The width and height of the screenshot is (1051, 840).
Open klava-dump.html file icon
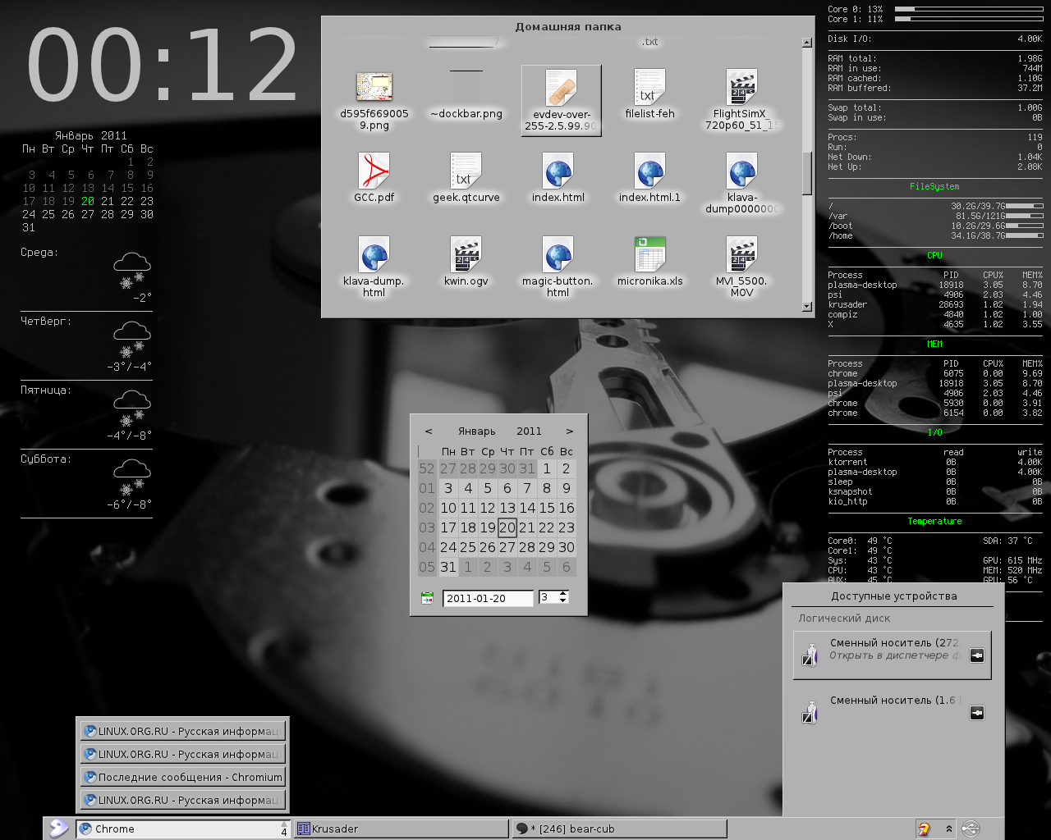374,254
